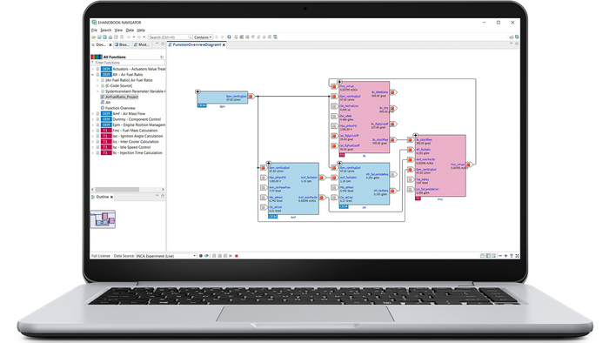Click the search magnifier icon in search box
The height and width of the screenshot is (343, 609).
coord(190,37)
